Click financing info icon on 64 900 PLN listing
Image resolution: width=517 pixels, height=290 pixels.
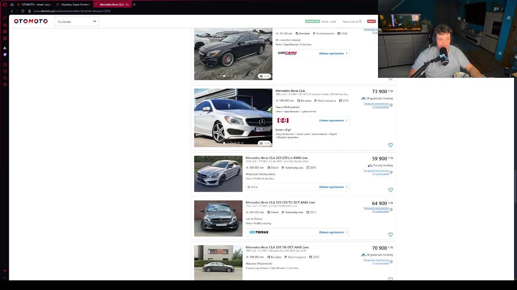point(391,209)
